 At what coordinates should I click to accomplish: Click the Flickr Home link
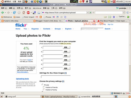[18, 29]
